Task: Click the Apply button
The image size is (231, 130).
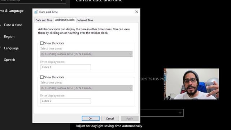Action: pos(130,118)
